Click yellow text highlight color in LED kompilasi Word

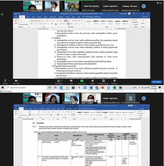[52, 24]
